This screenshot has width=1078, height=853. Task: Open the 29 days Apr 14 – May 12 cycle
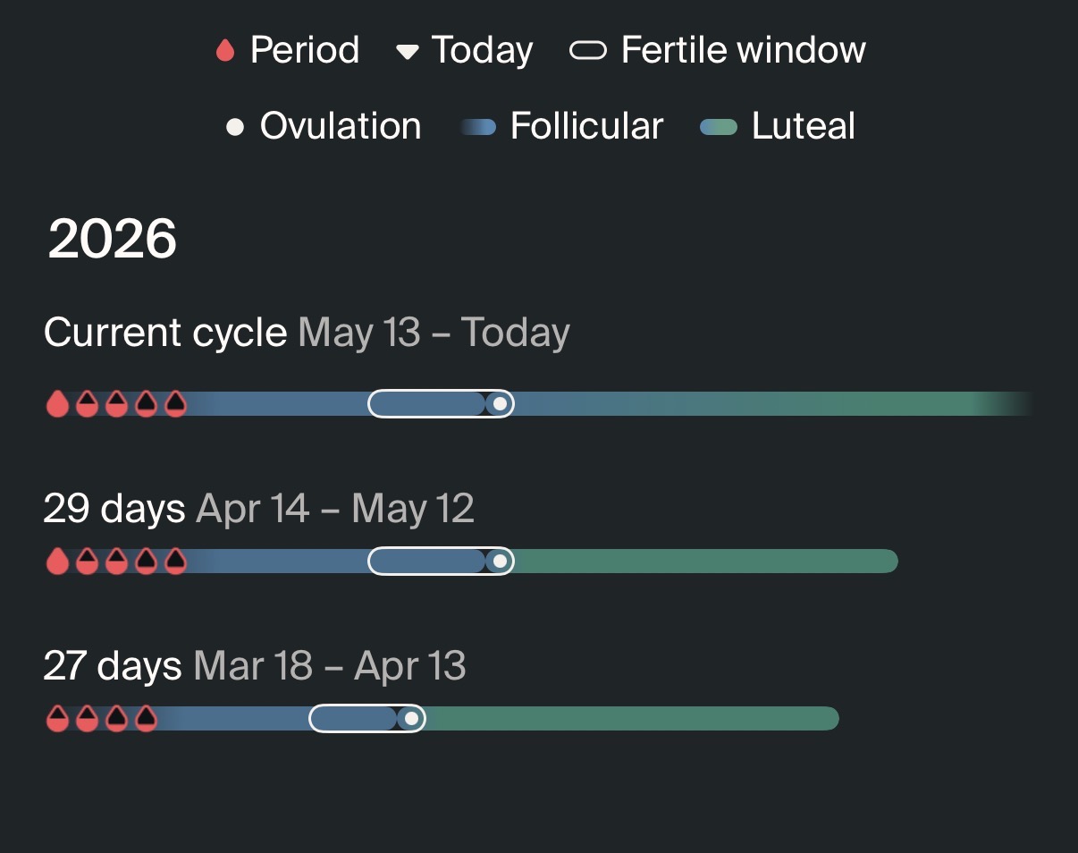pos(259,509)
